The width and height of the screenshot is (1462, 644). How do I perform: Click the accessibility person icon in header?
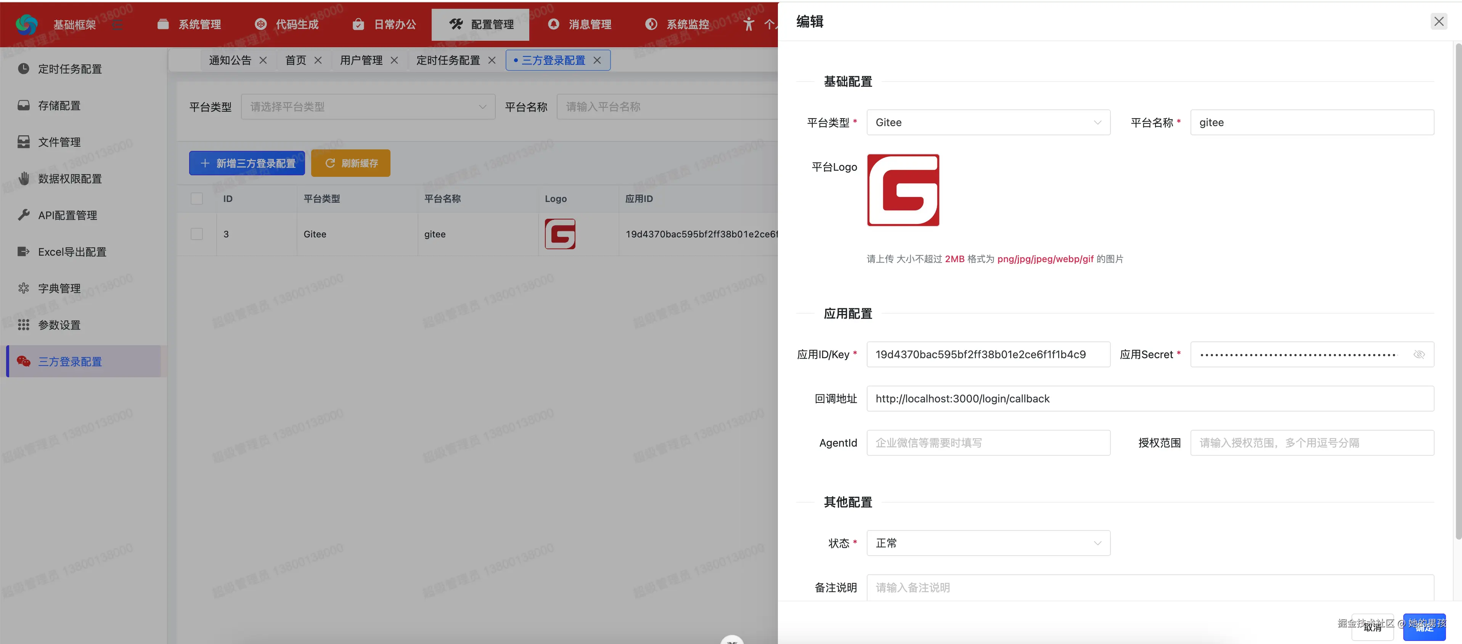pos(749,24)
